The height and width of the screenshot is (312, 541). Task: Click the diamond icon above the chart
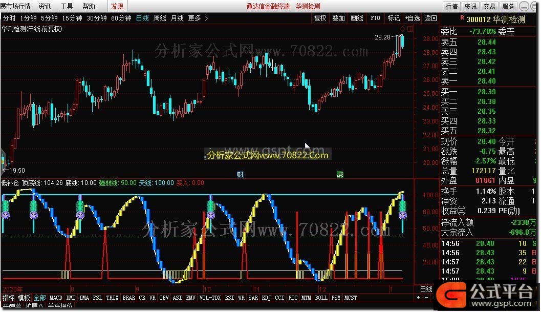click(x=403, y=29)
